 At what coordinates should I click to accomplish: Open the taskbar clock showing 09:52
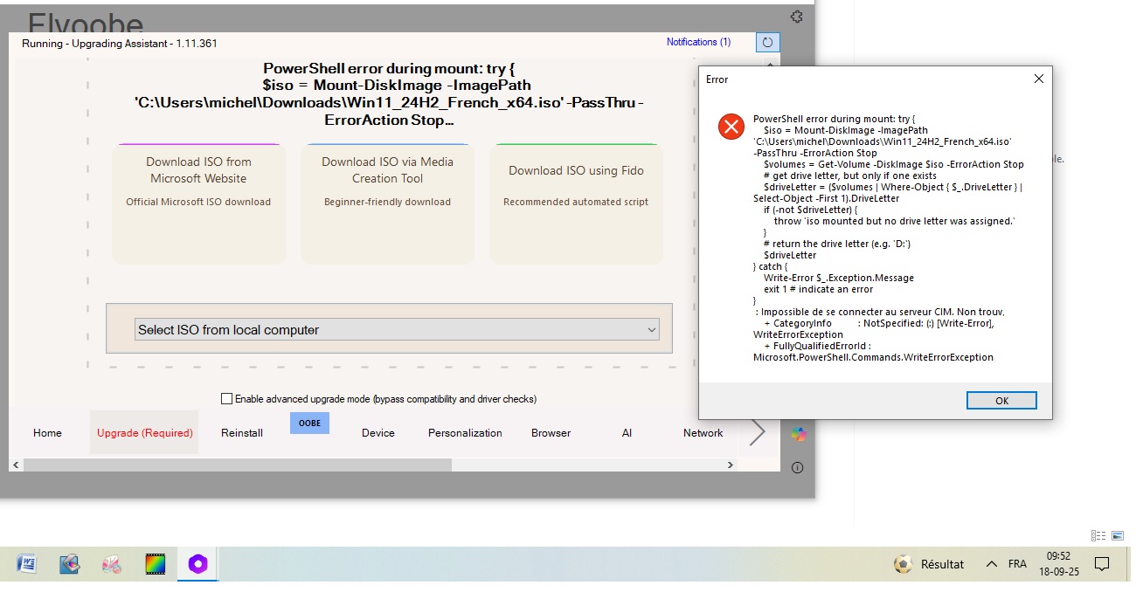coord(1058,563)
